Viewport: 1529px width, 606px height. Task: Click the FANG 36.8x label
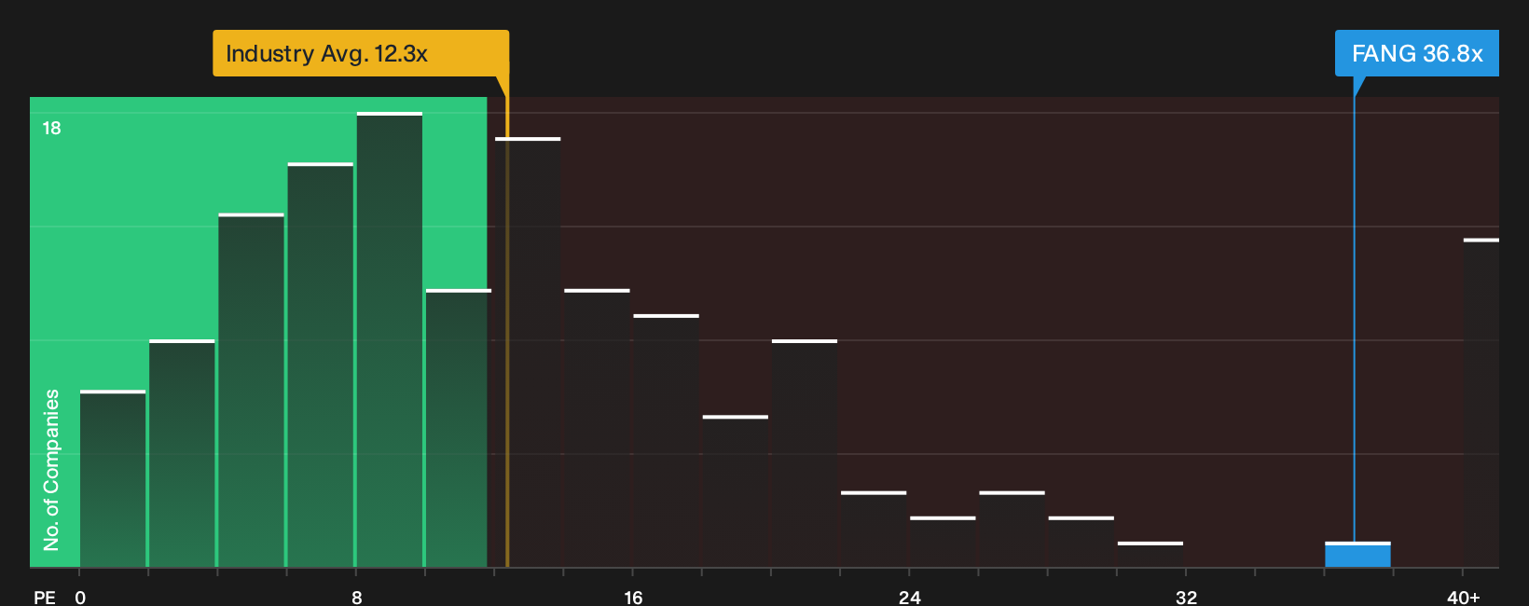tap(1416, 53)
